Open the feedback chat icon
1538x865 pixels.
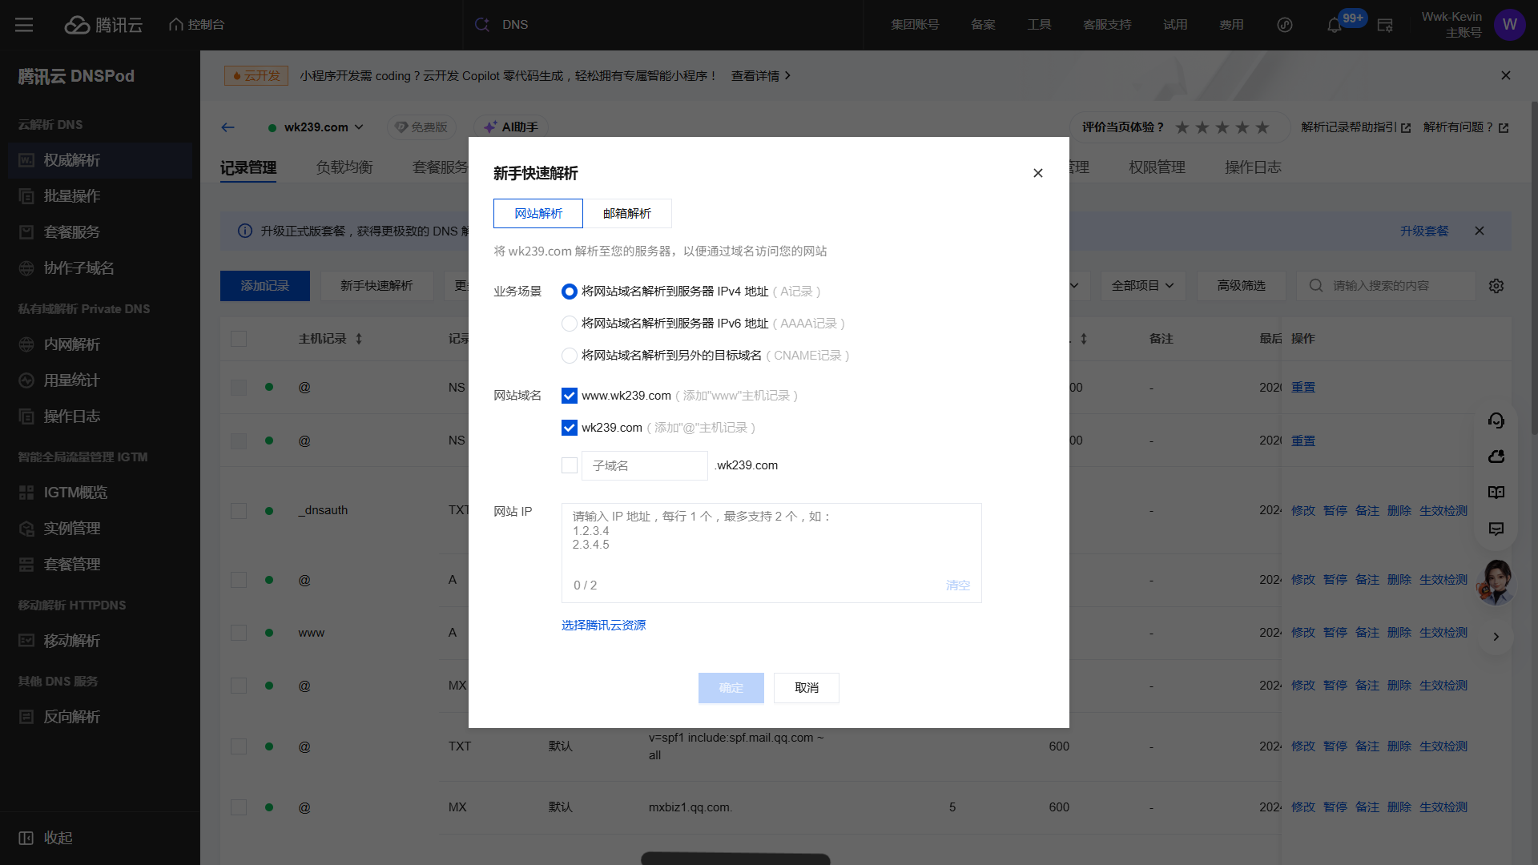[1496, 529]
